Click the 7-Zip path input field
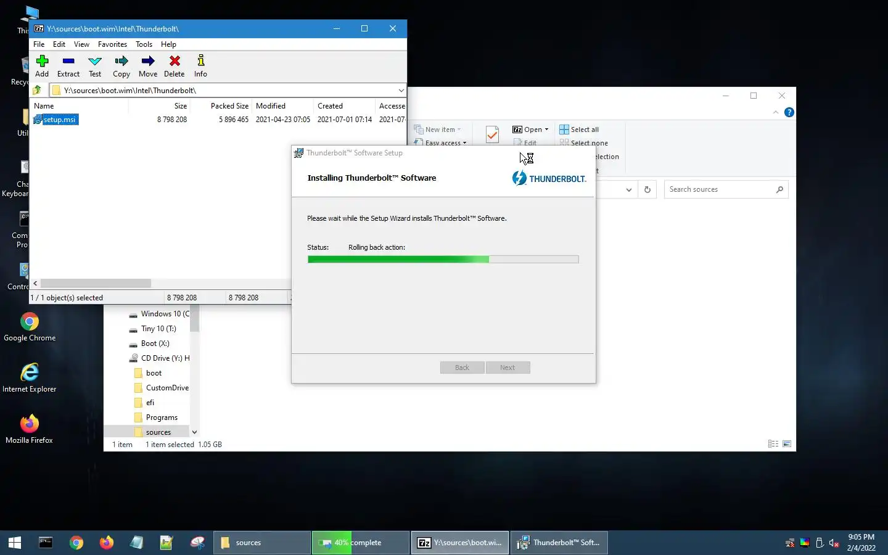 tap(223, 90)
